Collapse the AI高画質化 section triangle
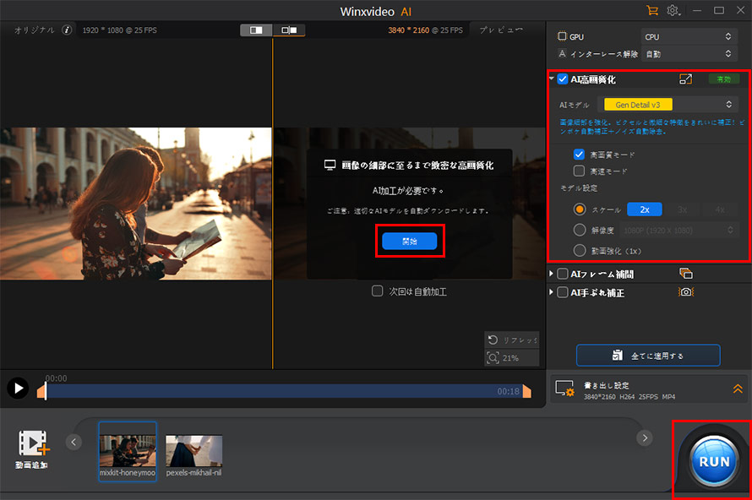Screen dimensions: 752x500 click(x=552, y=79)
